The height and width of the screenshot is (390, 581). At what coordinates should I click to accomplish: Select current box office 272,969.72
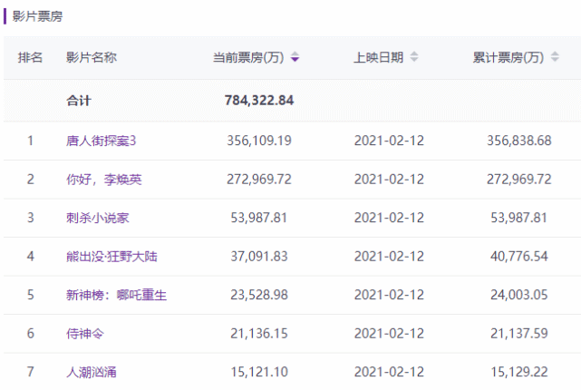tap(259, 180)
